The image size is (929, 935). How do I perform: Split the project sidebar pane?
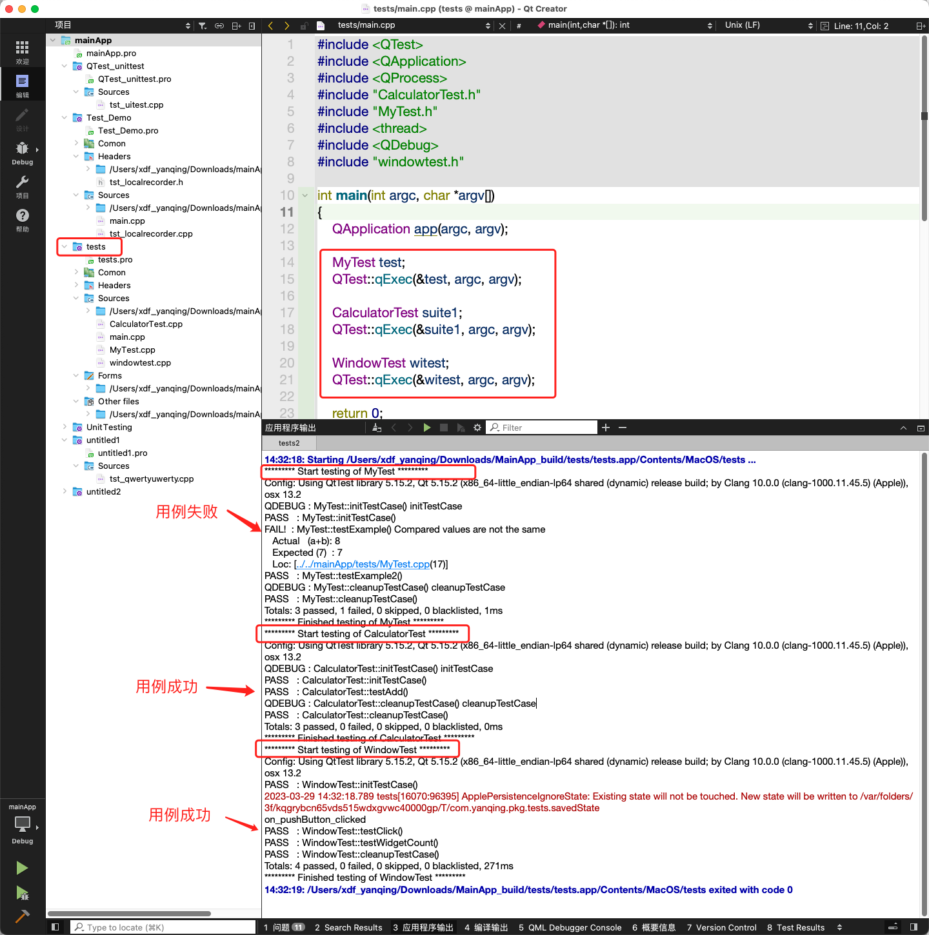236,26
